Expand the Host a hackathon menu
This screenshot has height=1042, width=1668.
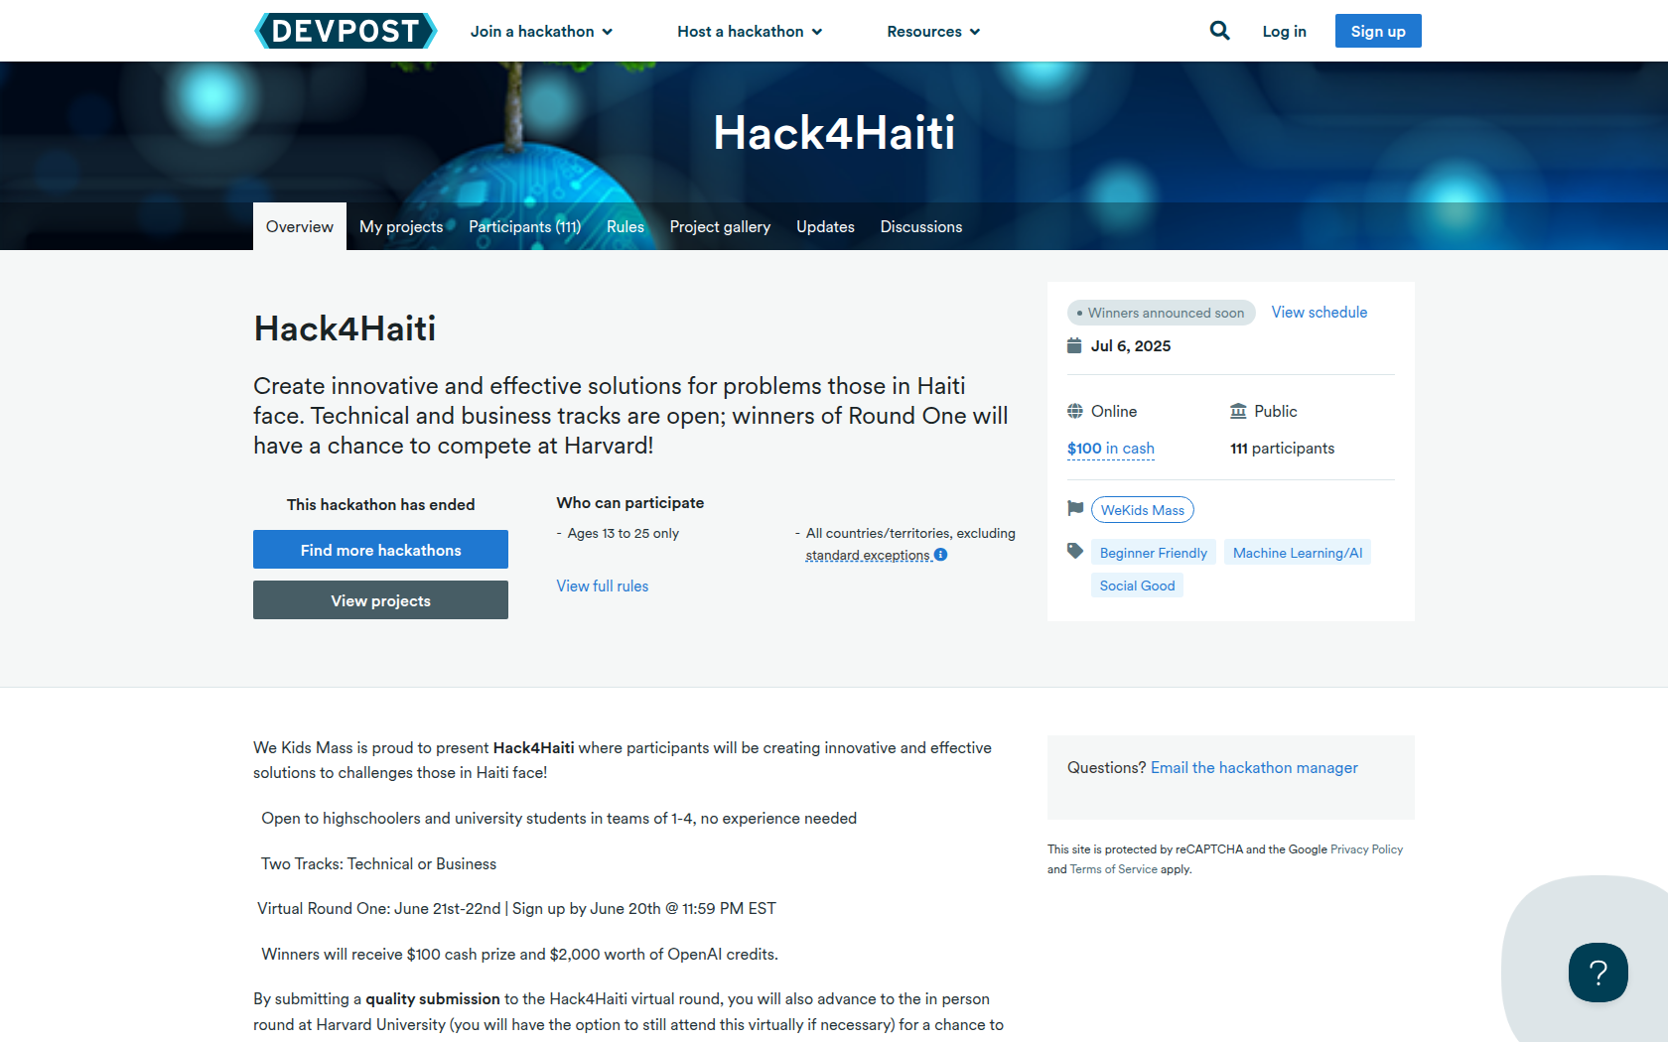point(750,32)
